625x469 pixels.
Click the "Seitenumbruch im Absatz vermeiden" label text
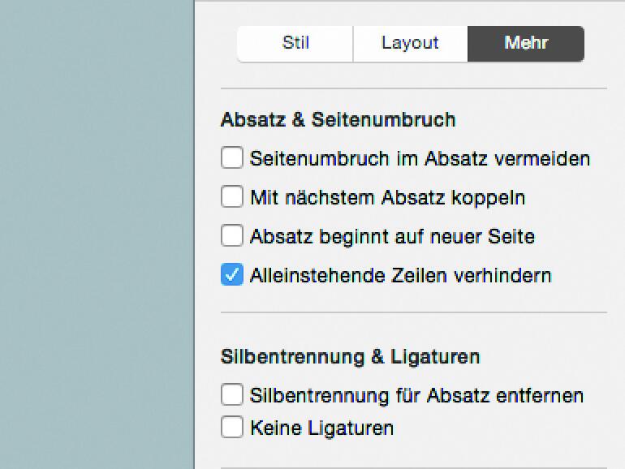coord(420,158)
